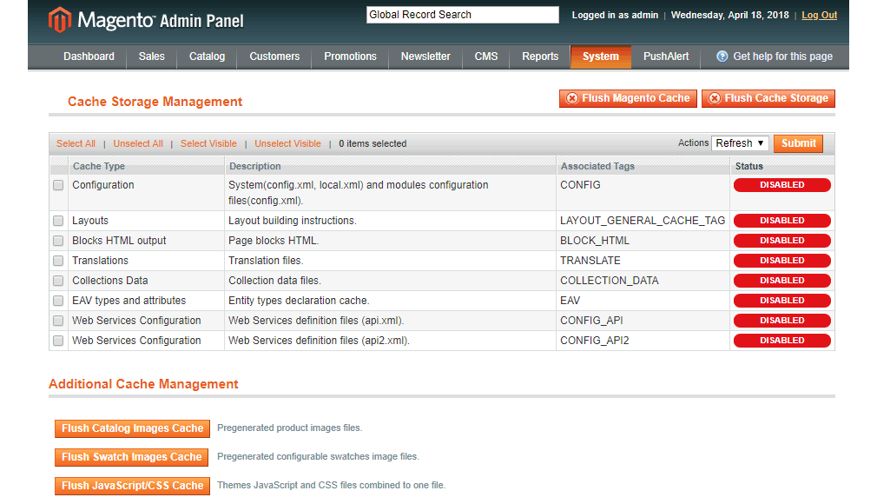This screenshot has height=504, width=877.
Task: Open the Sales menu
Action: tap(152, 56)
